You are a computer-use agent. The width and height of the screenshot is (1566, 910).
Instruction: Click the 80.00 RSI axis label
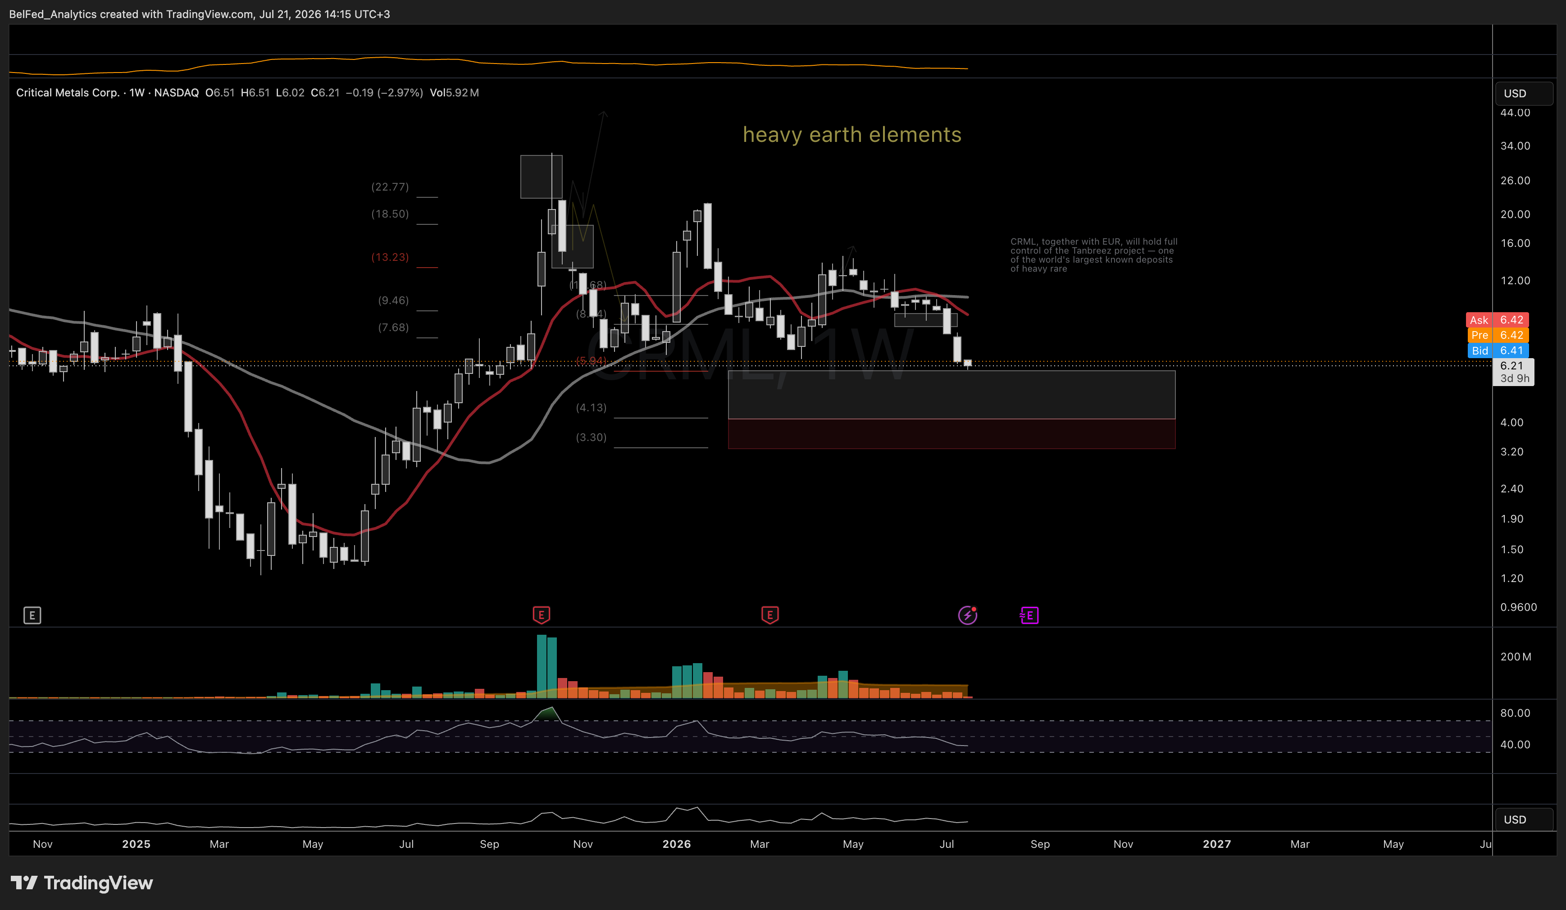coord(1515,713)
